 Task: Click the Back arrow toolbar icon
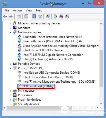point(5,17)
